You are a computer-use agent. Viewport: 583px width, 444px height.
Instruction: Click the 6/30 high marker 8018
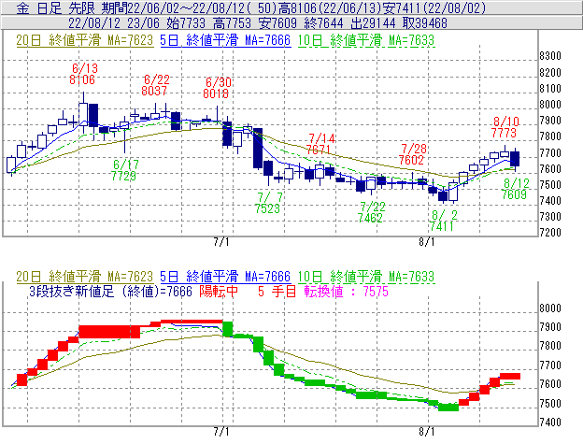point(217,93)
